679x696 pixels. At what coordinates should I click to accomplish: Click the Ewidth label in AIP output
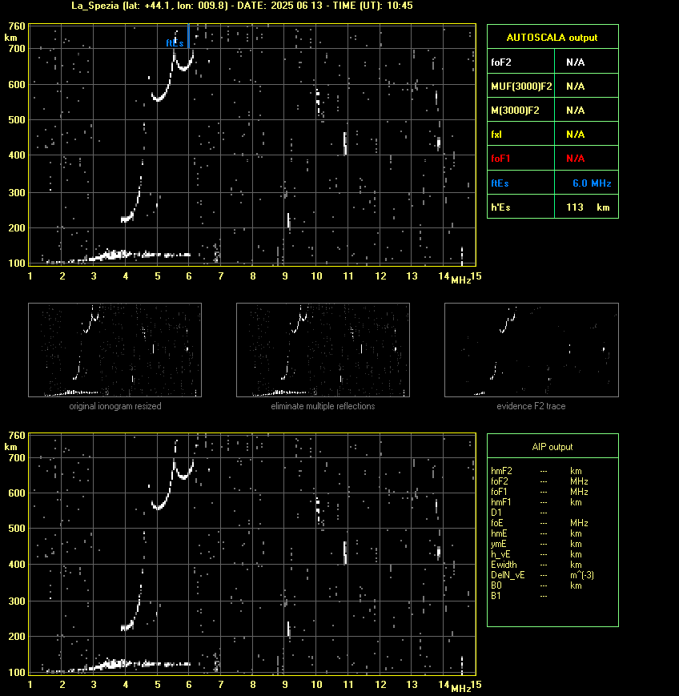504,565
